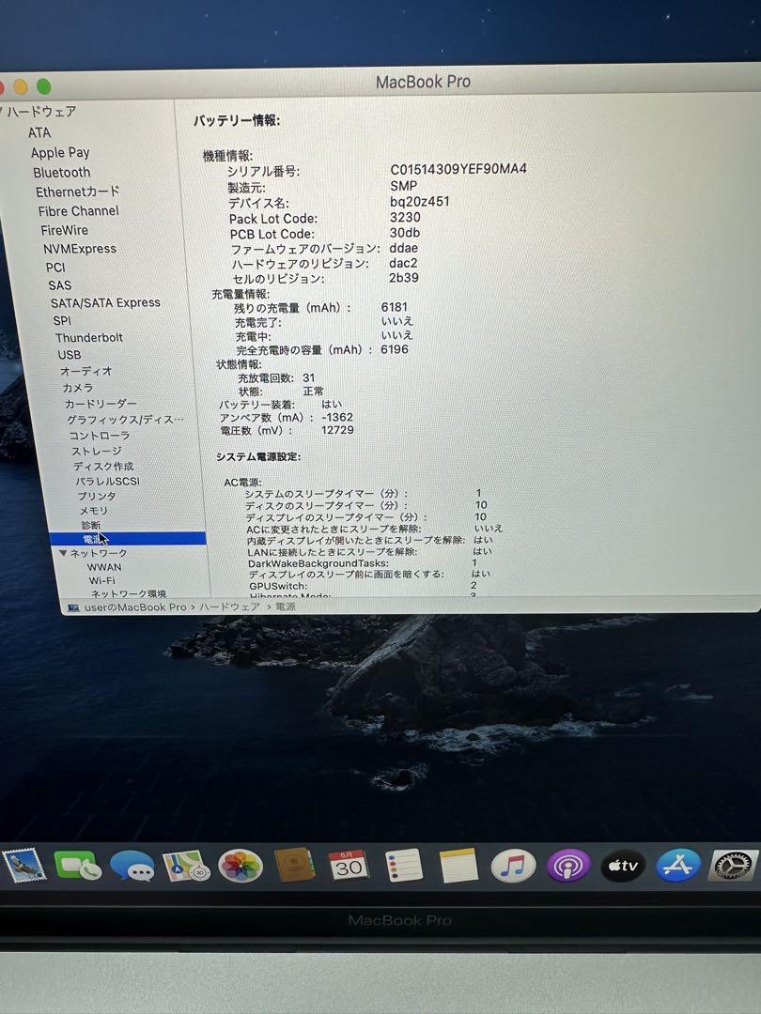The image size is (761, 1014).
Task: Select グラフィックス/ディス… in the sidebar
Action: [x=125, y=420]
